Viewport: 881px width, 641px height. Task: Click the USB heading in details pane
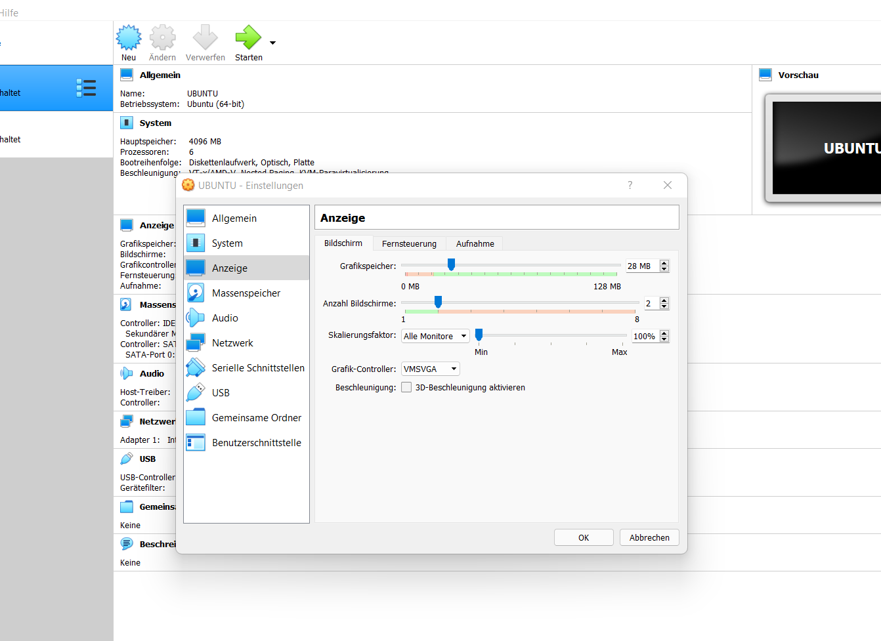(148, 459)
